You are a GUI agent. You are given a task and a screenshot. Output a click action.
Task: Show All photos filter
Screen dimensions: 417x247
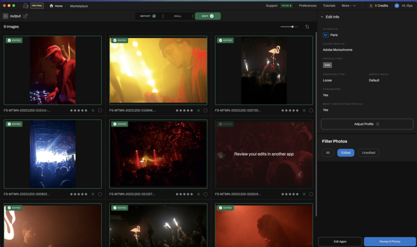tap(328, 153)
